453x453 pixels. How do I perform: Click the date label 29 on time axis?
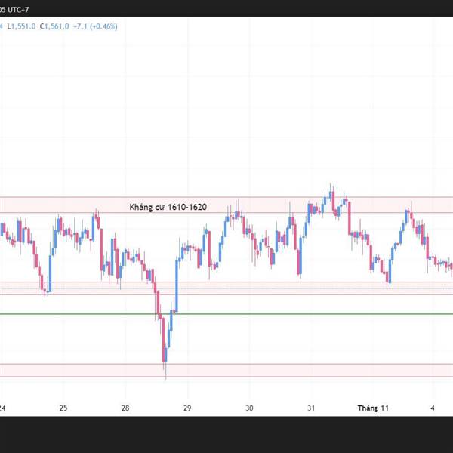187,408
